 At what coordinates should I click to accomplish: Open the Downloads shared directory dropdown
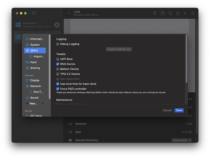(182, 140)
